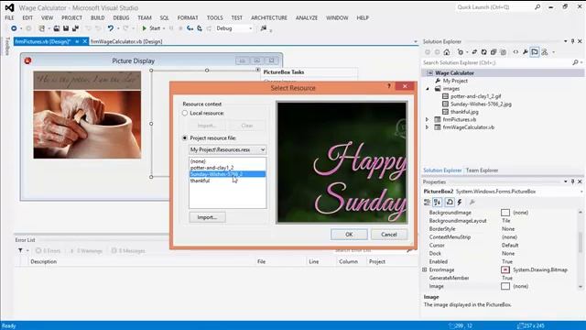
Task: Click the Step Into debug icon
Action: [190, 28]
